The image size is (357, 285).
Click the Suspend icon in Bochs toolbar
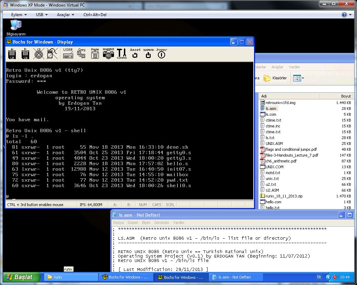click(148, 53)
